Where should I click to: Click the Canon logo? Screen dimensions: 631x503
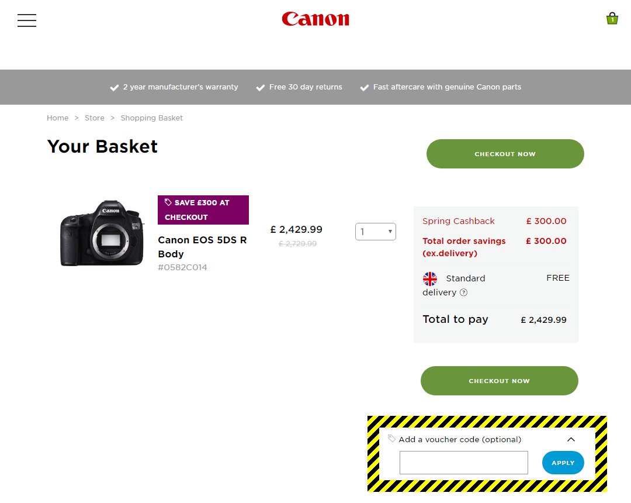(x=315, y=19)
